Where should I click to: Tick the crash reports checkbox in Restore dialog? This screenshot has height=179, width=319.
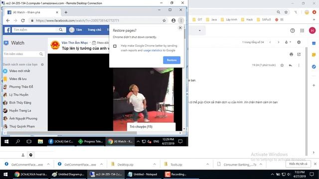tap(115, 46)
